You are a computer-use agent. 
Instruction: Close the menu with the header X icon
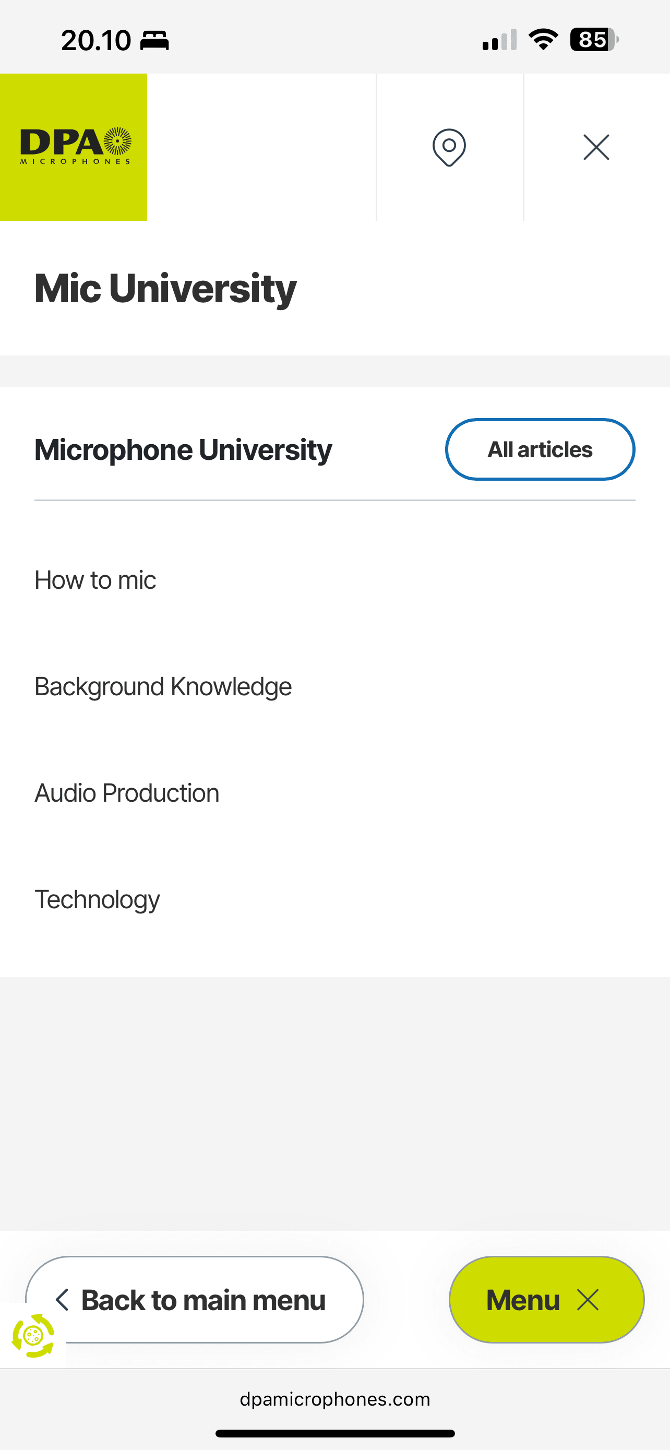(596, 148)
